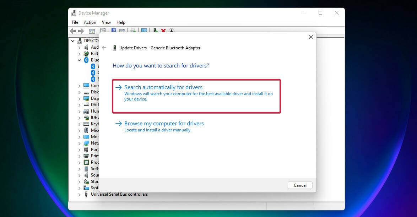417x217 pixels.
Task: Open the Action menu
Action: pyautogui.click(x=90, y=22)
